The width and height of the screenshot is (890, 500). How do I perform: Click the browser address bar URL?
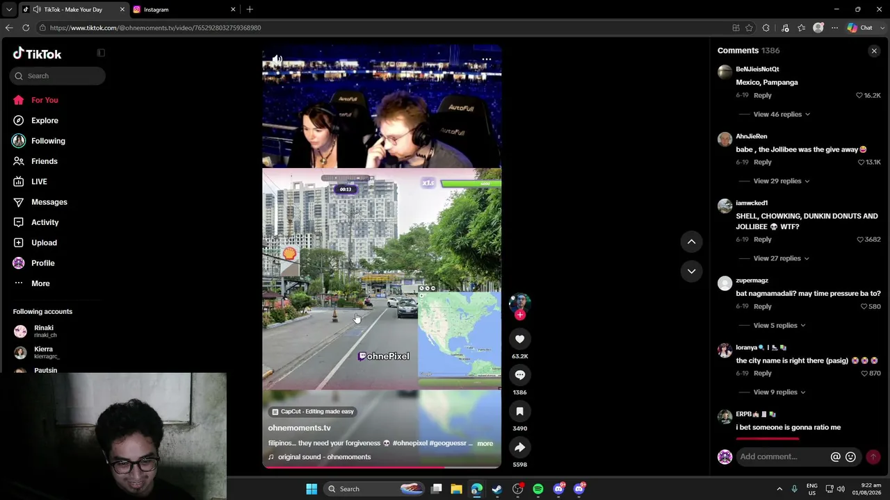[156, 28]
